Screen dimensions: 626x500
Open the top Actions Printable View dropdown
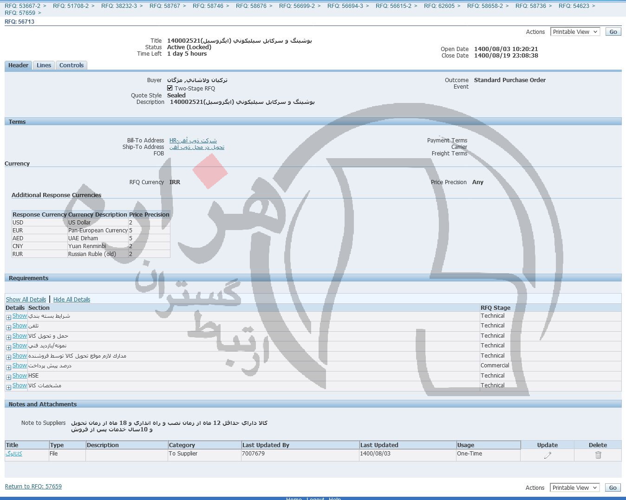tap(575, 32)
